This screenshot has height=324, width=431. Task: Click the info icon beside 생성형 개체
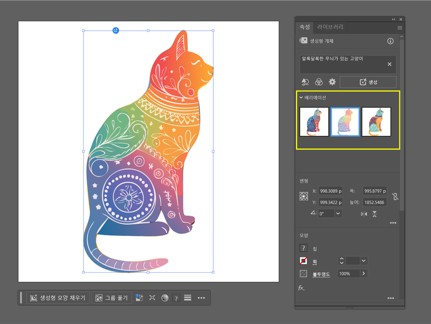(x=390, y=41)
